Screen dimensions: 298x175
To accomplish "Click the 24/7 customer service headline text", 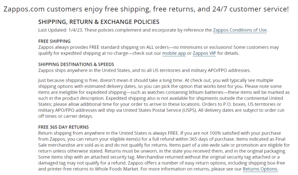I will (251, 9).
